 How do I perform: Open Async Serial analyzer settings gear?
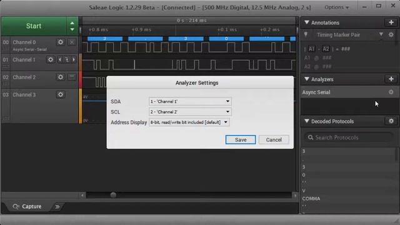(x=391, y=92)
